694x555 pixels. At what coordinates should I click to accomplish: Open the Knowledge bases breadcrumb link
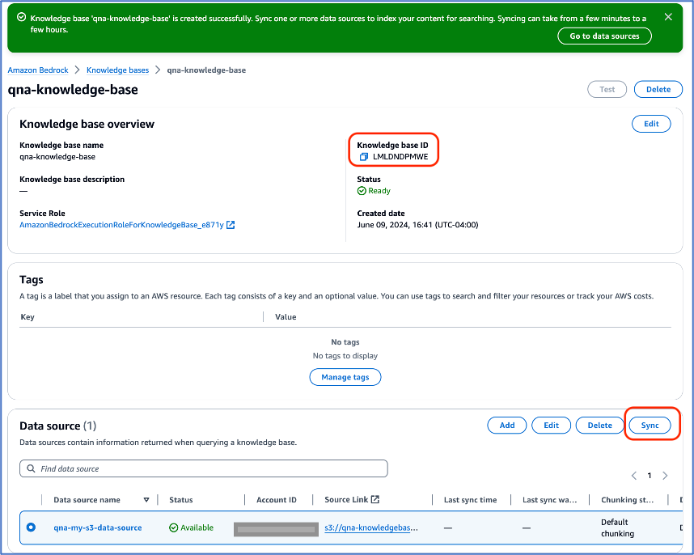[x=117, y=70]
